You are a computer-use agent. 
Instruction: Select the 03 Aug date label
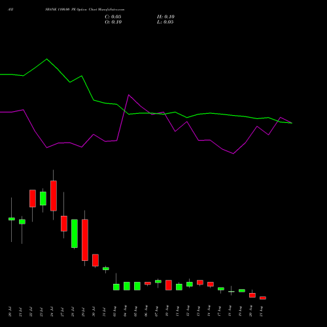click(x=114, y=311)
